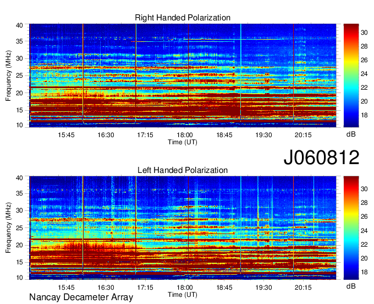This screenshot has height=304, width=374.
Task: Click the 22 value on the top dB scale
Action: (x=364, y=88)
